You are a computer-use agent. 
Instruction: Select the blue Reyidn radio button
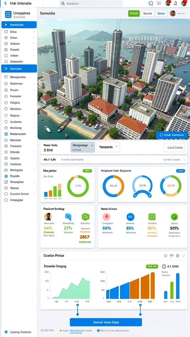click(6, 176)
